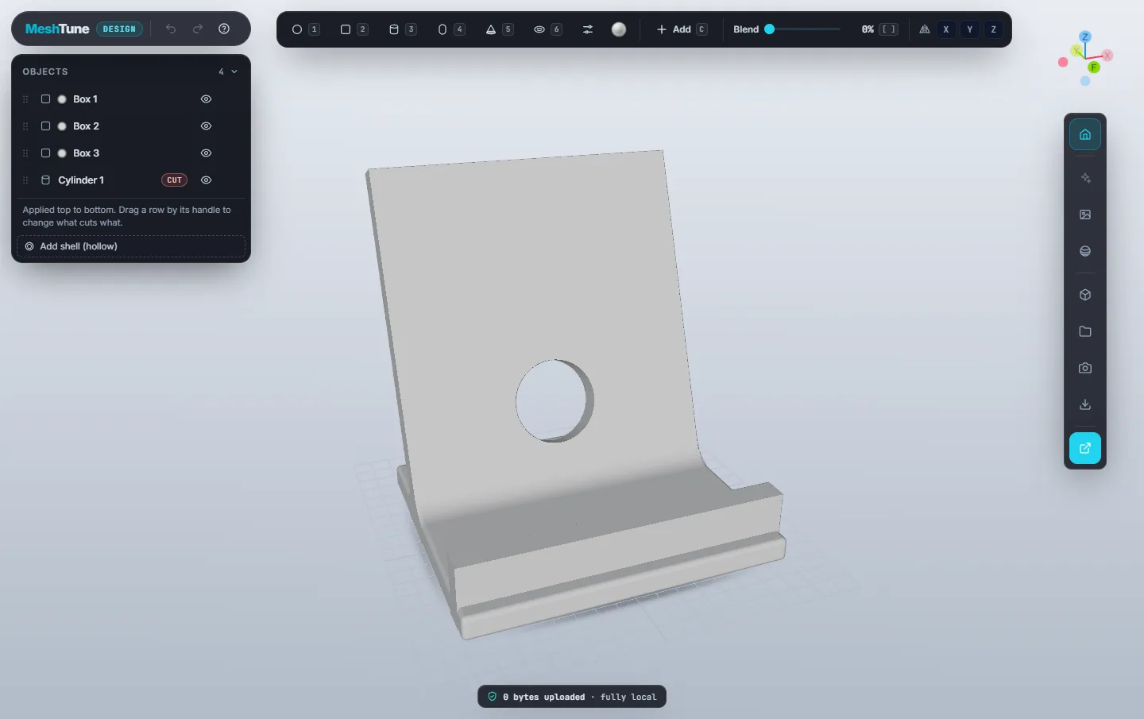Open the sliders adjustment settings icon

588,29
